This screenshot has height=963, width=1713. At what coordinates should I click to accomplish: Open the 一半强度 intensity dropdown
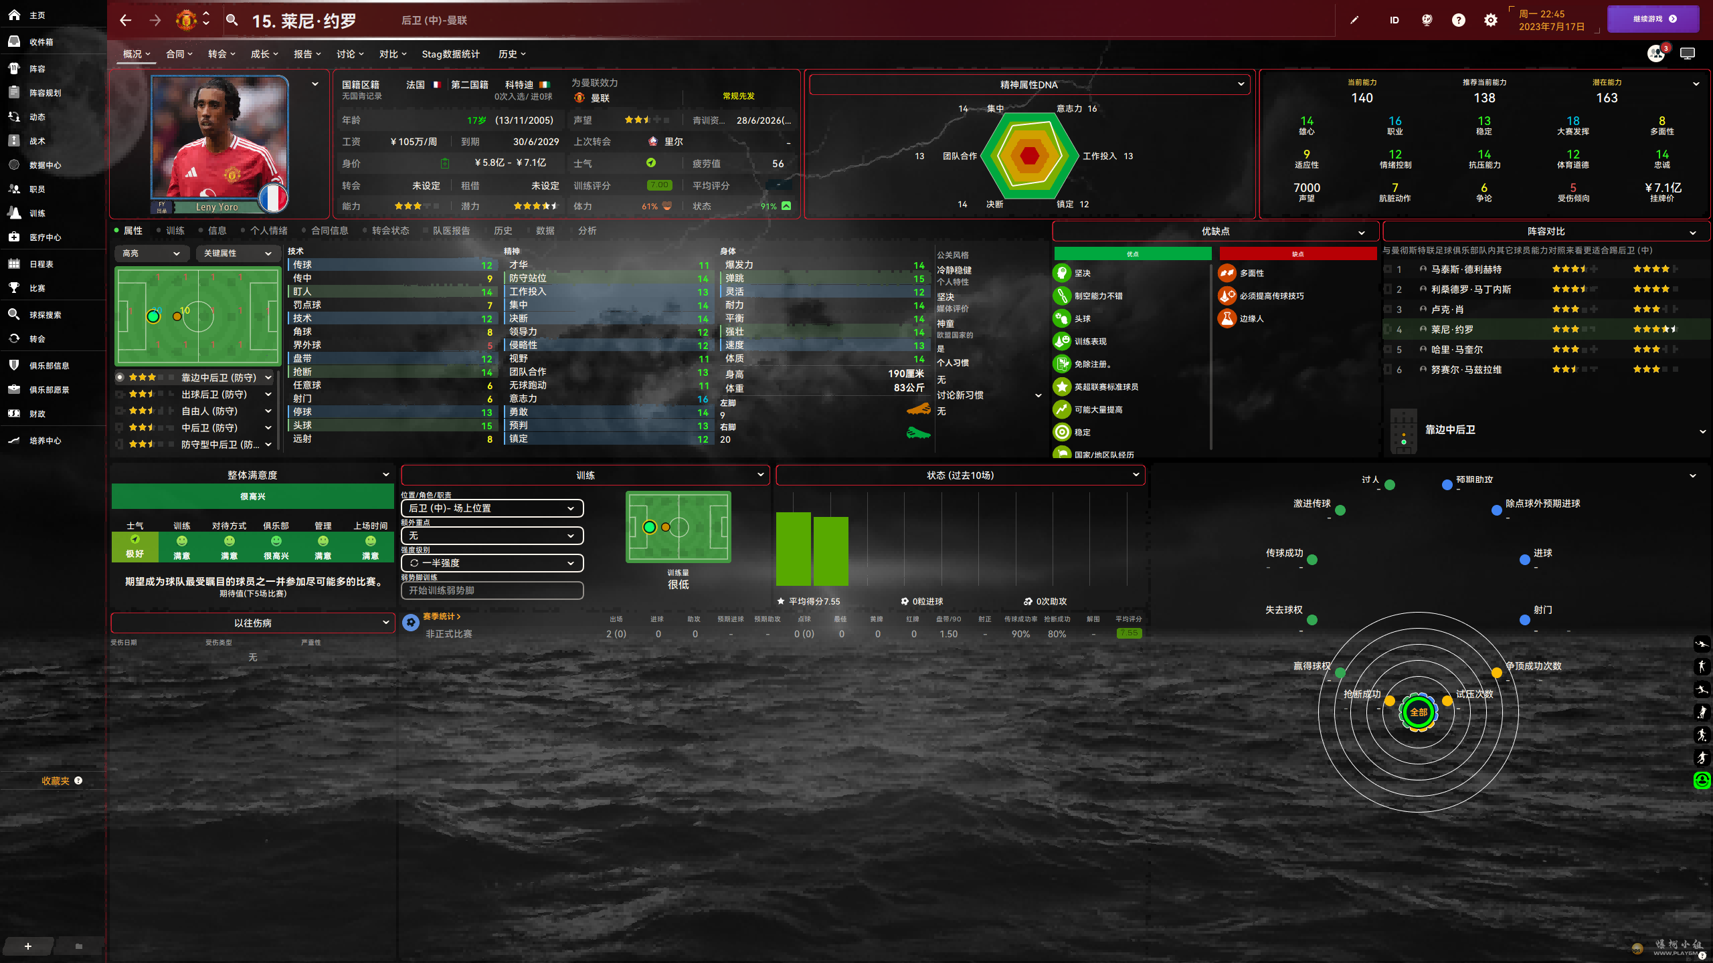(x=492, y=563)
